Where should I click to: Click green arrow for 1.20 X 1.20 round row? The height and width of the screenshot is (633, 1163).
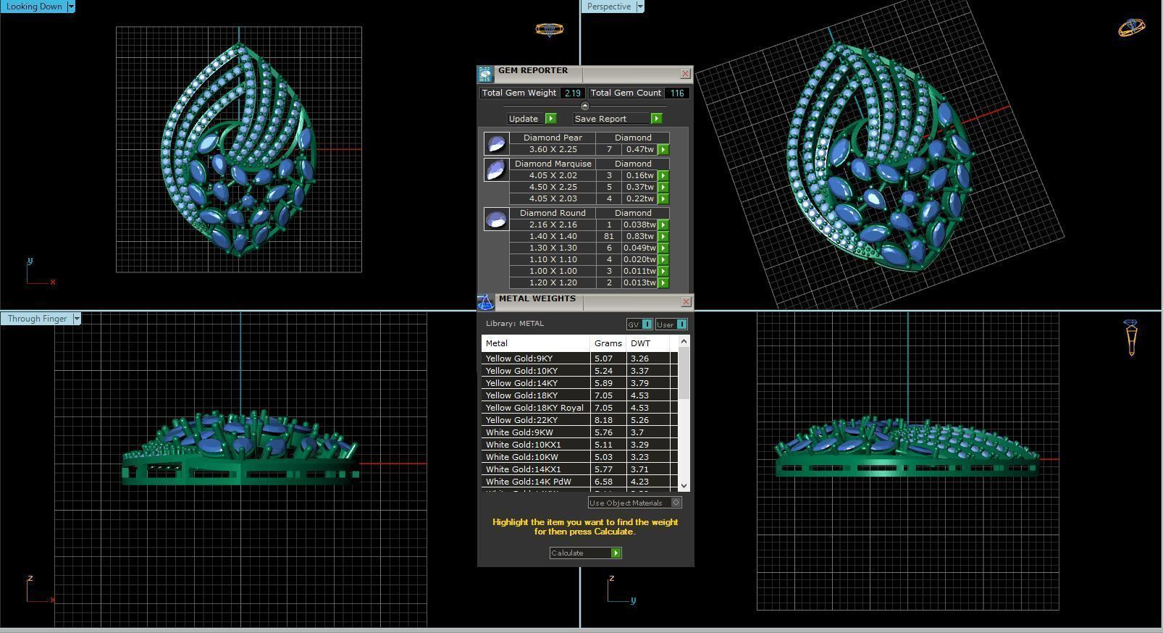pos(663,282)
